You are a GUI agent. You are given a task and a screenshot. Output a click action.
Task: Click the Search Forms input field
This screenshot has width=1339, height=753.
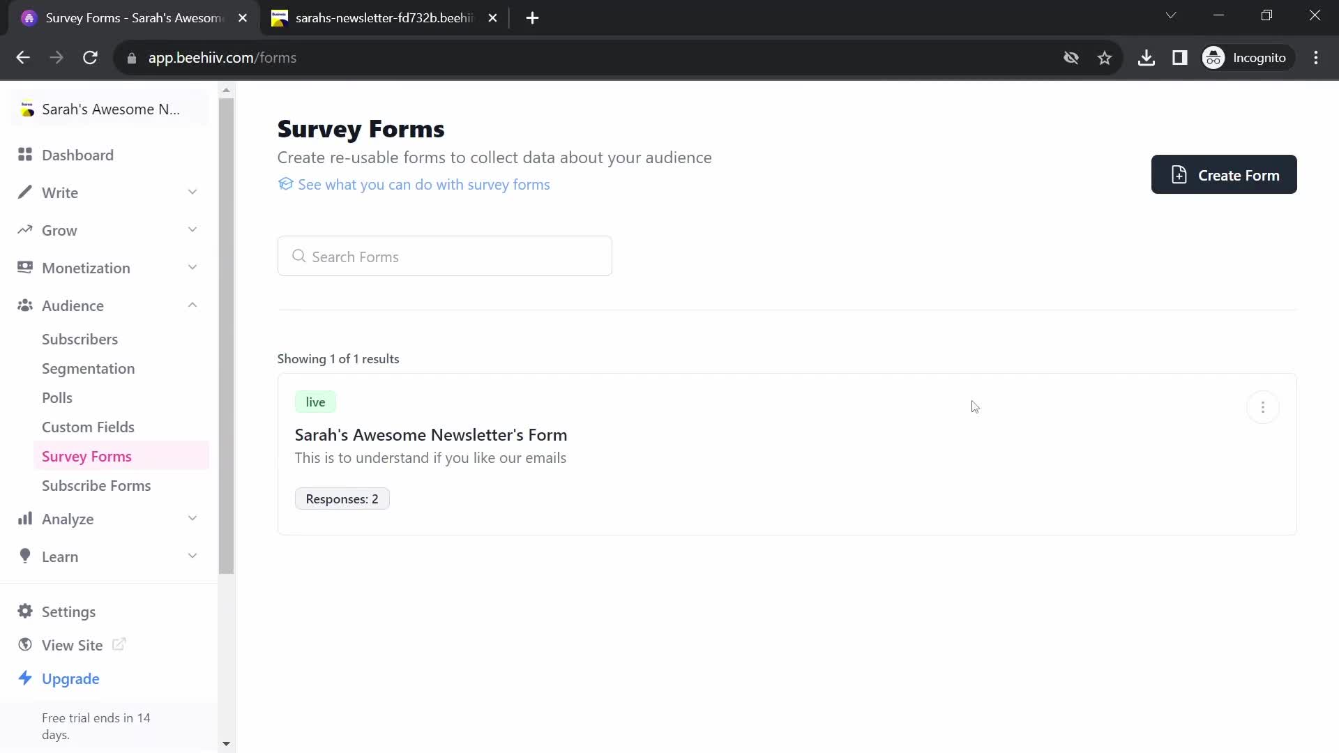point(446,257)
